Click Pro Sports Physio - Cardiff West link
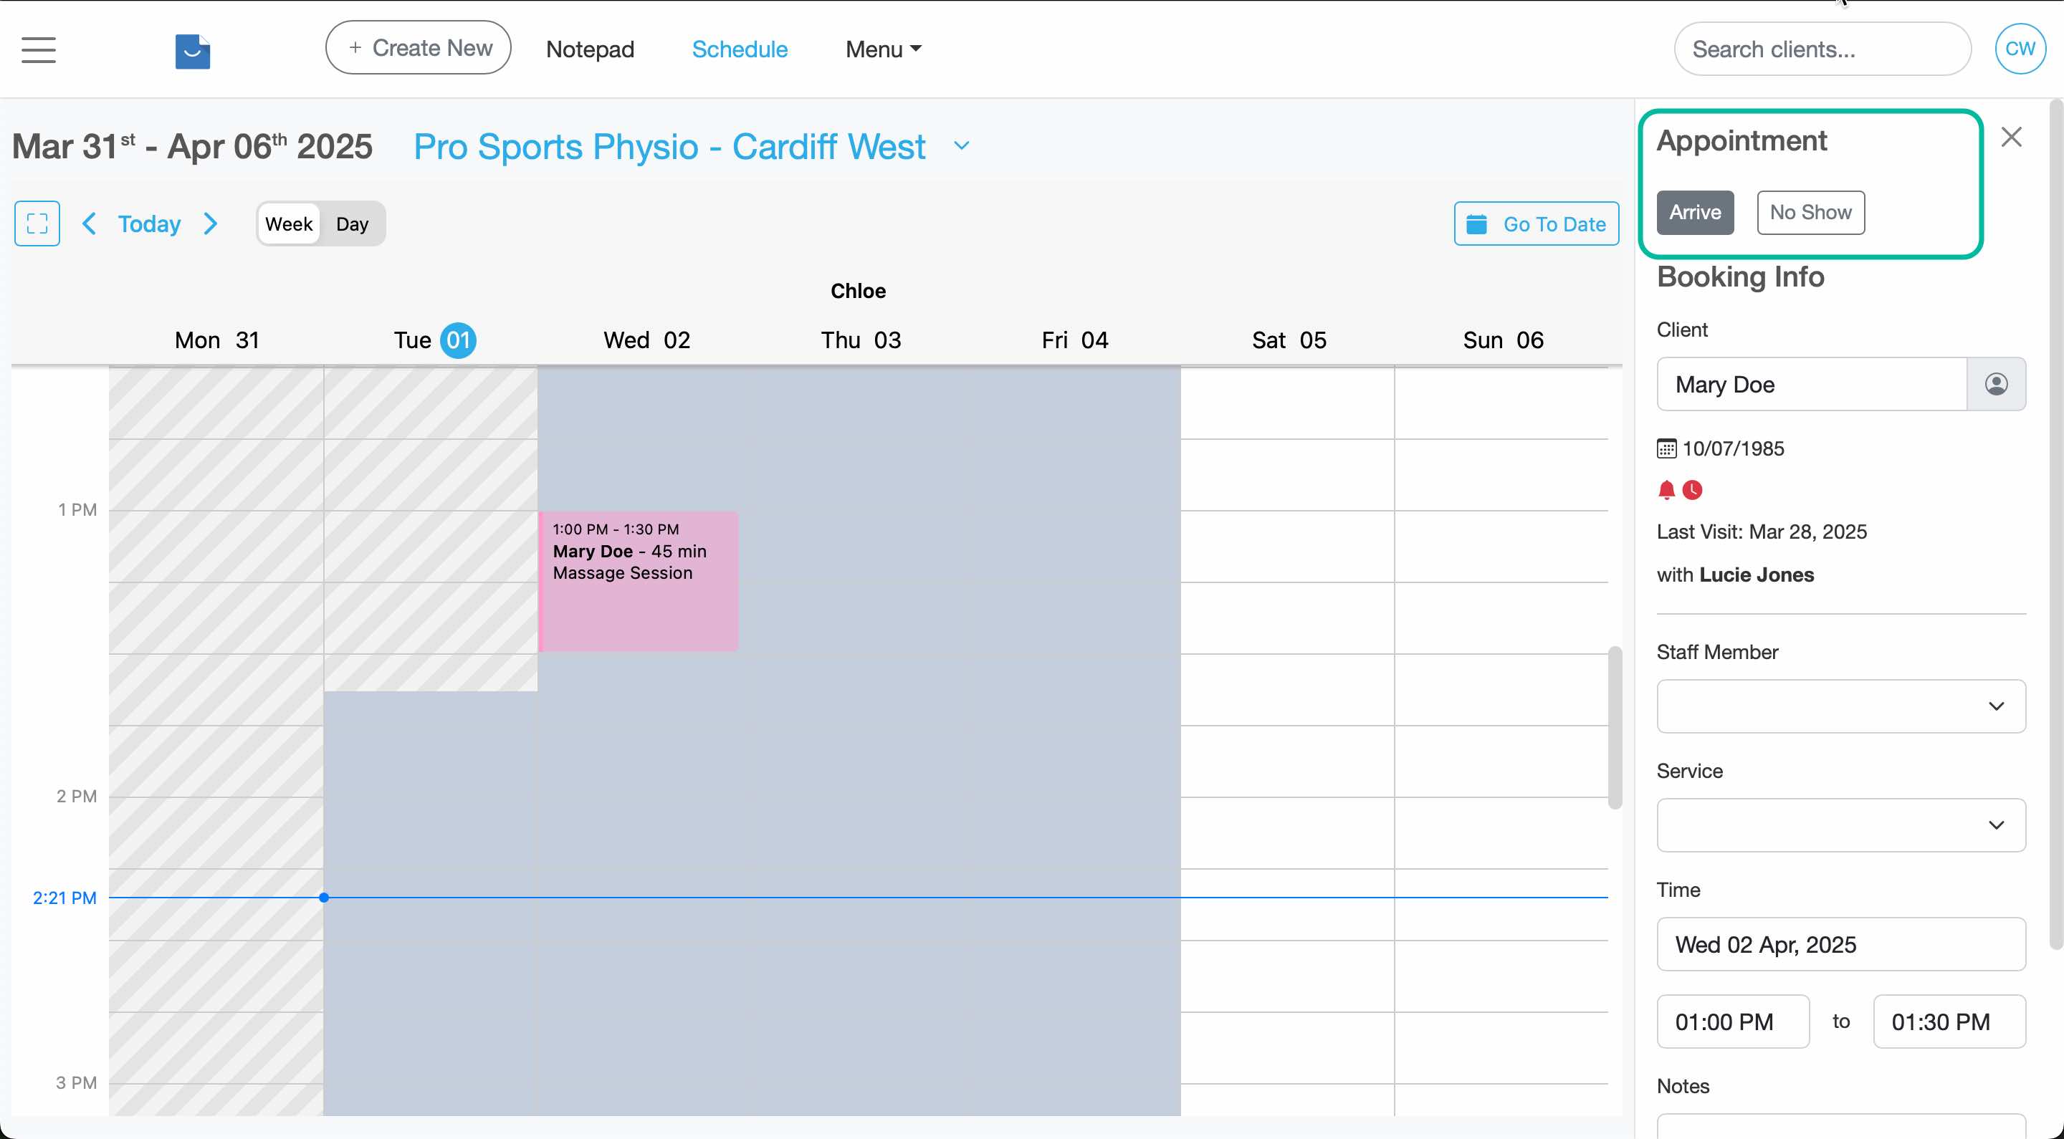This screenshot has height=1139, width=2064. pyautogui.click(x=669, y=147)
